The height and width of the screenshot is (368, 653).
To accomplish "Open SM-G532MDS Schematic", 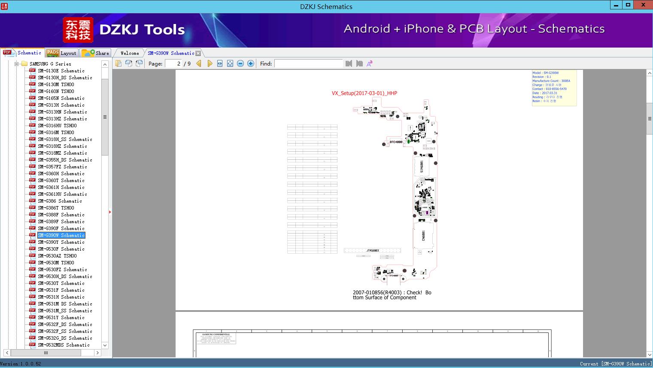I will (64, 345).
